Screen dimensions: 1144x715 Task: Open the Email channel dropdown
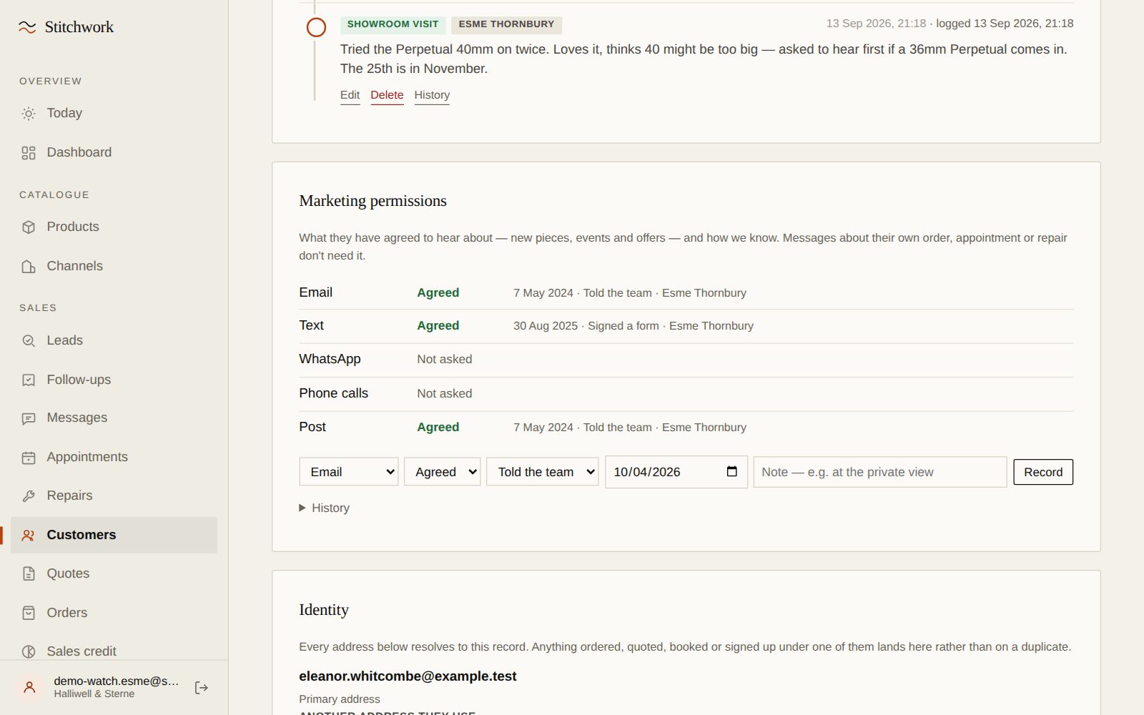tap(349, 472)
